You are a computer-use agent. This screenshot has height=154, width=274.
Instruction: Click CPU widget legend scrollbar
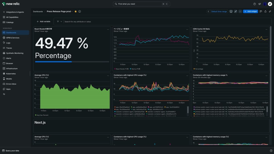(188, 110)
